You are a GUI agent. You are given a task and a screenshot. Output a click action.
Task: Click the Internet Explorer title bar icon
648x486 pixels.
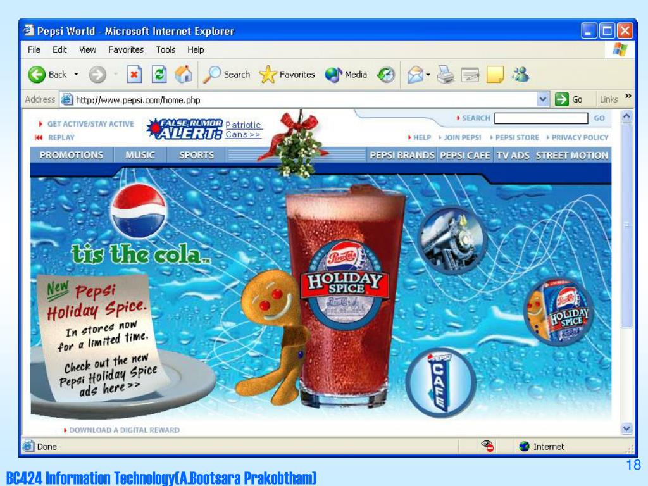tap(28, 30)
